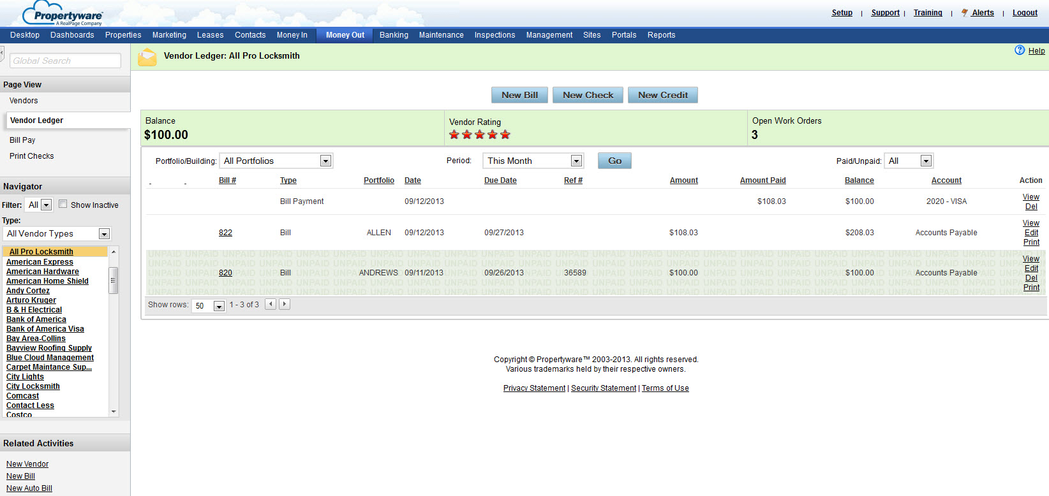Click Print for bill 822

tap(1031, 242)
